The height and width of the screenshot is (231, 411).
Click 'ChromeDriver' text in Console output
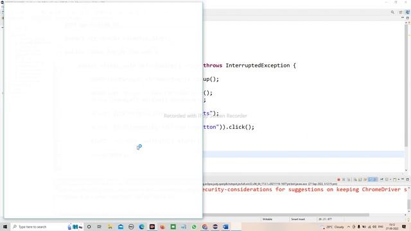point(381,189)
